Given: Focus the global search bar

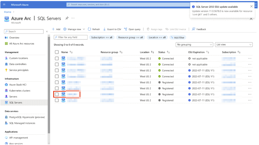Looking at the screenshot, I should [128, 5].
